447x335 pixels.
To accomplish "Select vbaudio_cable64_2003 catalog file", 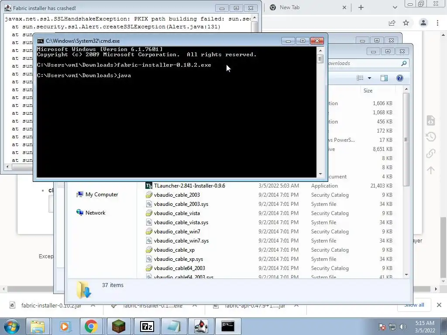I will (x=179, y=268).
